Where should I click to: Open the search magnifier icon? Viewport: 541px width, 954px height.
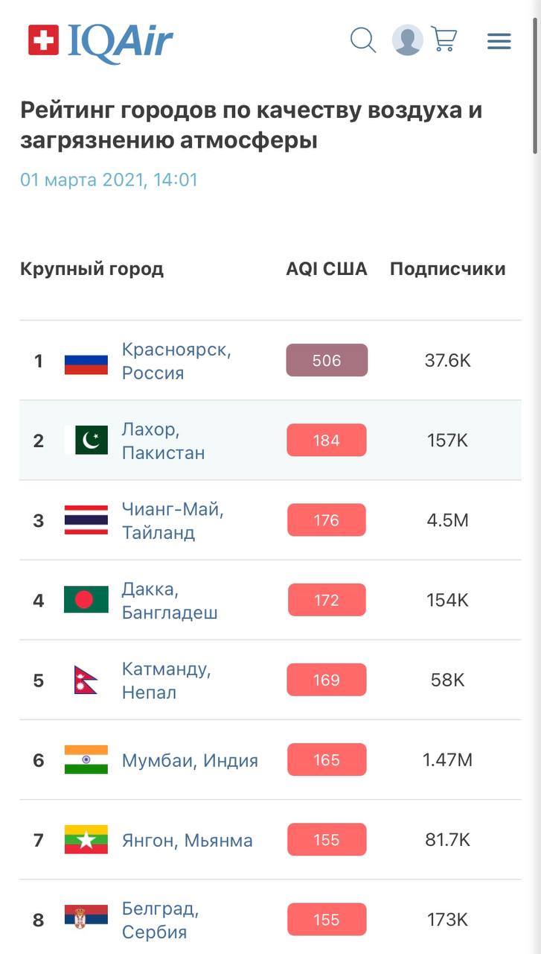tap(363, 40)
